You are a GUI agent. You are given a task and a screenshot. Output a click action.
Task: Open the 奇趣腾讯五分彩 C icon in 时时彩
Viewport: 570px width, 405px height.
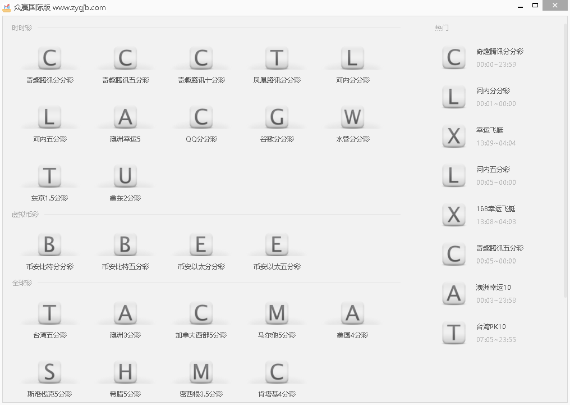tap(126, 58)
